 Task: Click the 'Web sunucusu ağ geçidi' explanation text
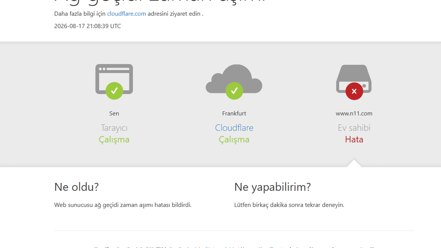click(x=123, y=205)
